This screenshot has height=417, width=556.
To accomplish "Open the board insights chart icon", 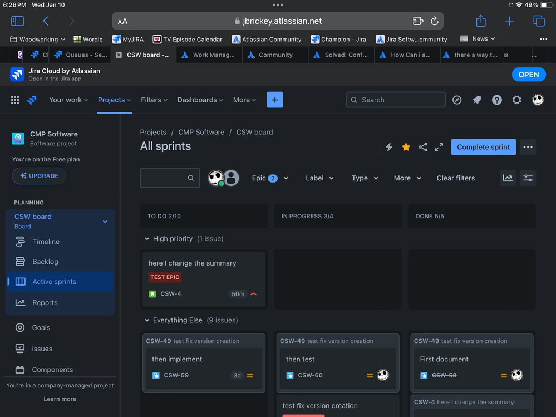I will (x=508, y=178).
